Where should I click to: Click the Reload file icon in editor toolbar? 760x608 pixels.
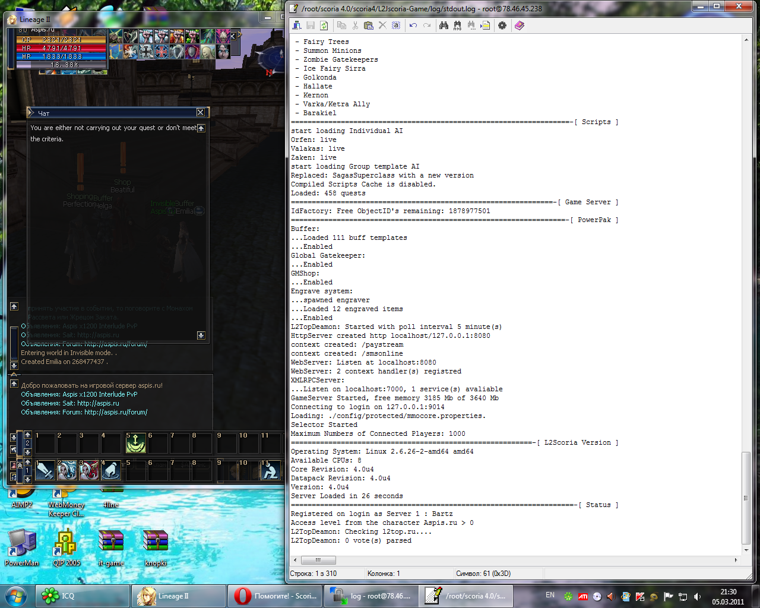(x=324, y=26)
